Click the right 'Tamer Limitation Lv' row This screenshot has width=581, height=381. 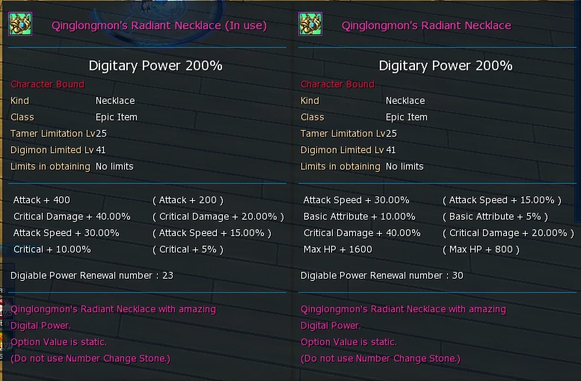[x=348, y=134]
